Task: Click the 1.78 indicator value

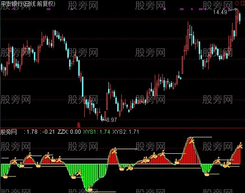Action: click(x=32, y=132)
